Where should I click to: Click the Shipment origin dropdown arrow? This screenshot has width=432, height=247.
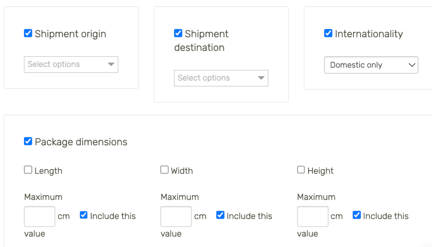click(x=111, y=64)
